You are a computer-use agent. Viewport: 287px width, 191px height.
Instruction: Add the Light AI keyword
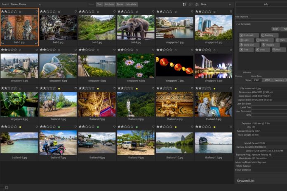(x=247, y=40)
